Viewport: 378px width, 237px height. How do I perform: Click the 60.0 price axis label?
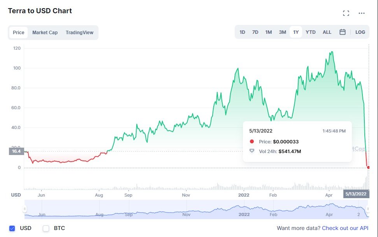(16, 108)
